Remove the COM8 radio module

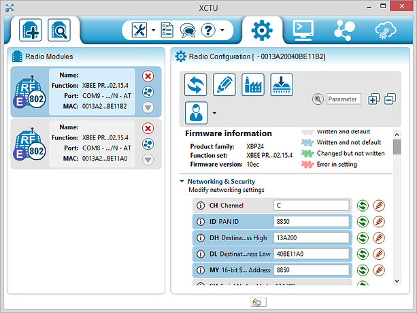tap(148, 129)
